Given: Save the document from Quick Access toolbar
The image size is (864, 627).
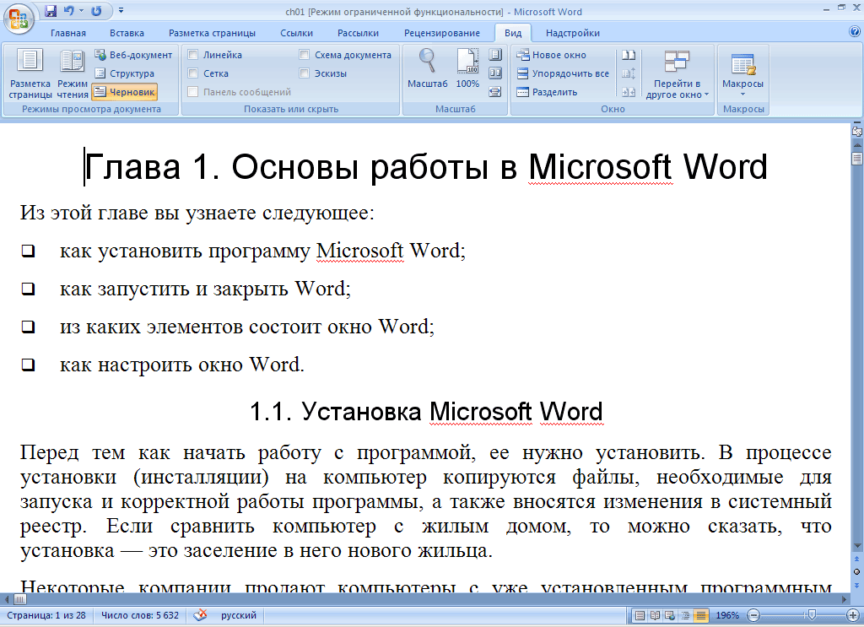Looking at the screenshot, I should coord(51,10).
